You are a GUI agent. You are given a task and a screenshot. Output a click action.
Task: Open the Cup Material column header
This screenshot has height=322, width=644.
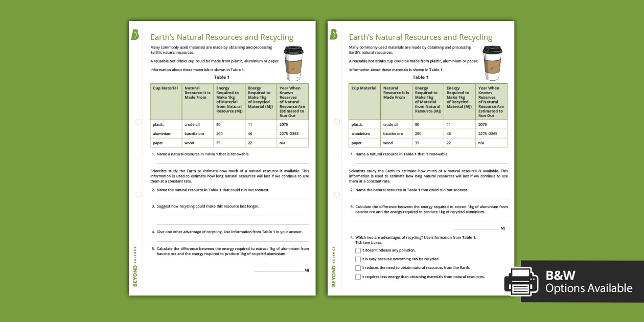[x=165, y=88]
